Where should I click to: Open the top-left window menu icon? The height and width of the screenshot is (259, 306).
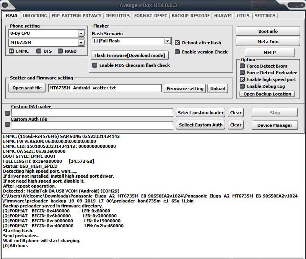click(5, 5)
